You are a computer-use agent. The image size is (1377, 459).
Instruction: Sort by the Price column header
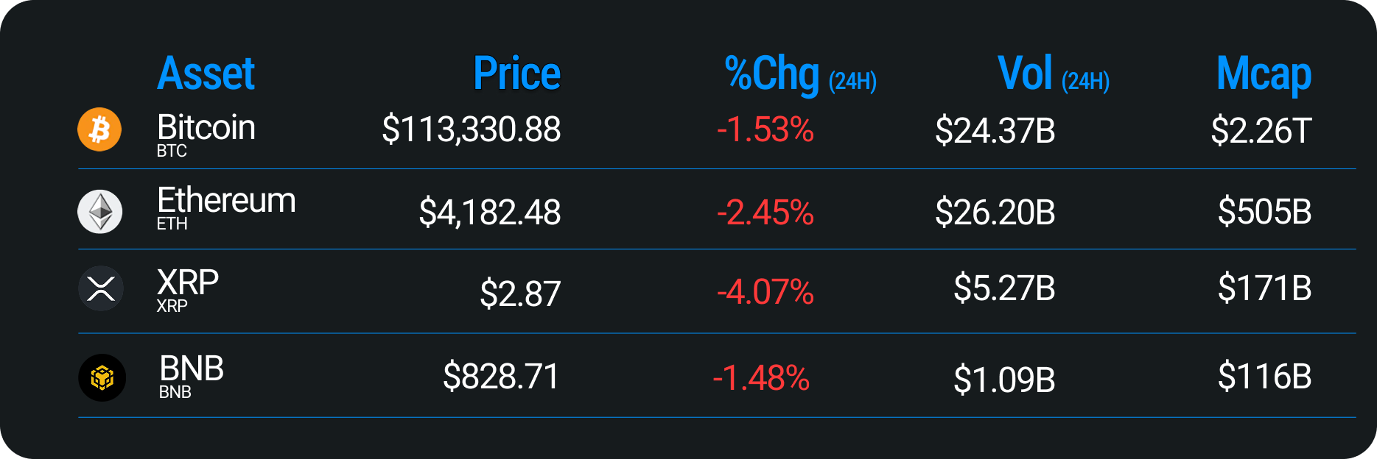(x=516, y=74)
